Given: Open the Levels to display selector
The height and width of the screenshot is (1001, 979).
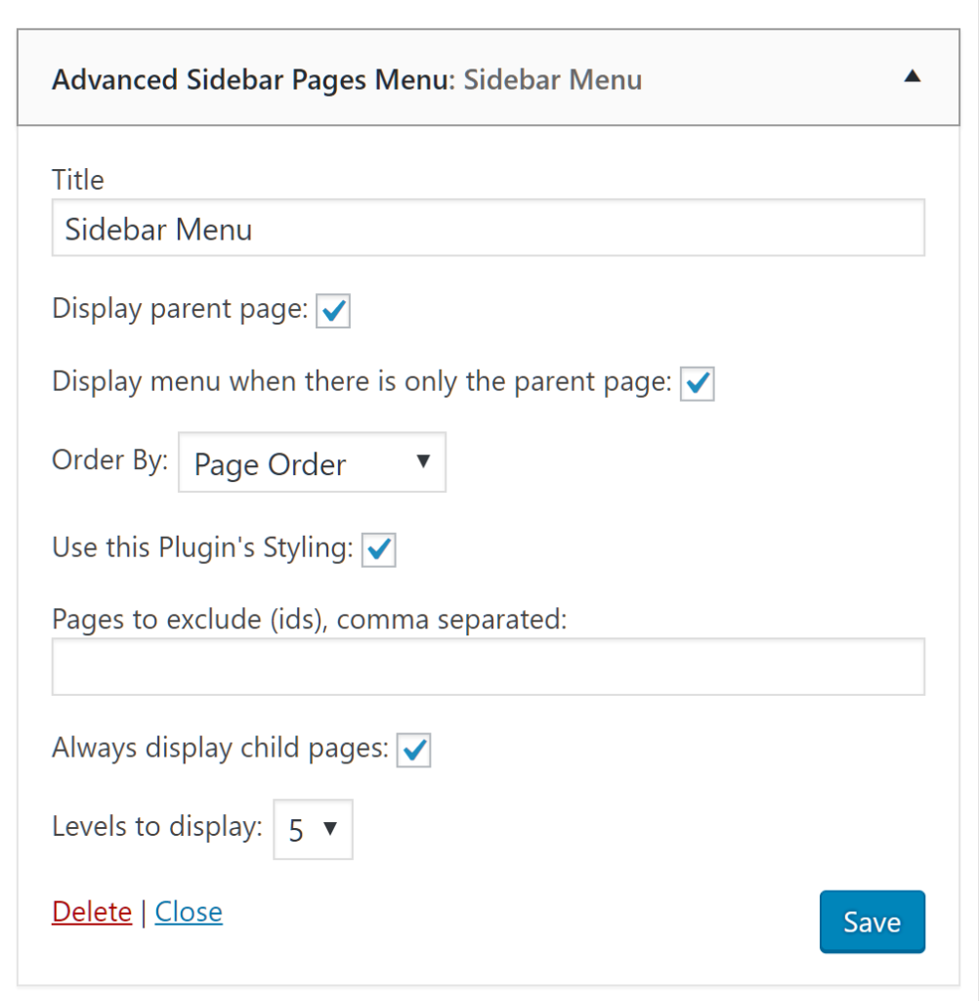Looking at the screenshot, I should pos(313,829).
